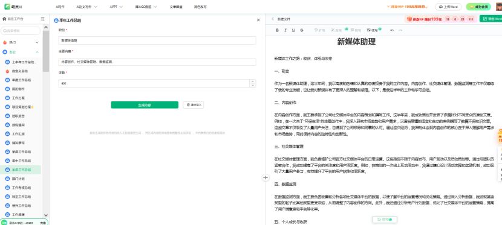Decrease word count using stepper down arrow
The width and height of the screenshot is (502, 225).
[x=253, y=85]
